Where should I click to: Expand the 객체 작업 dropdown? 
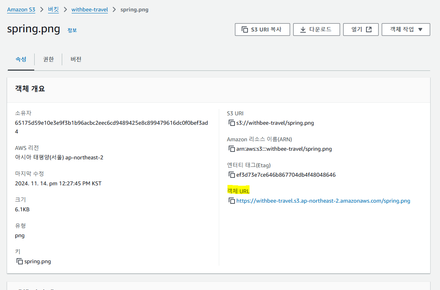click(406, 30)
